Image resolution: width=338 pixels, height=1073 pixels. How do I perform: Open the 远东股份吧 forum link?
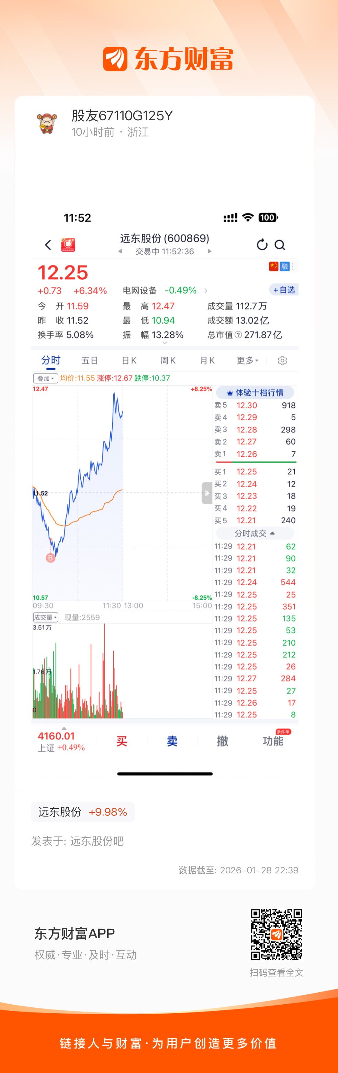pyautogui.click(x=97, y=841)
